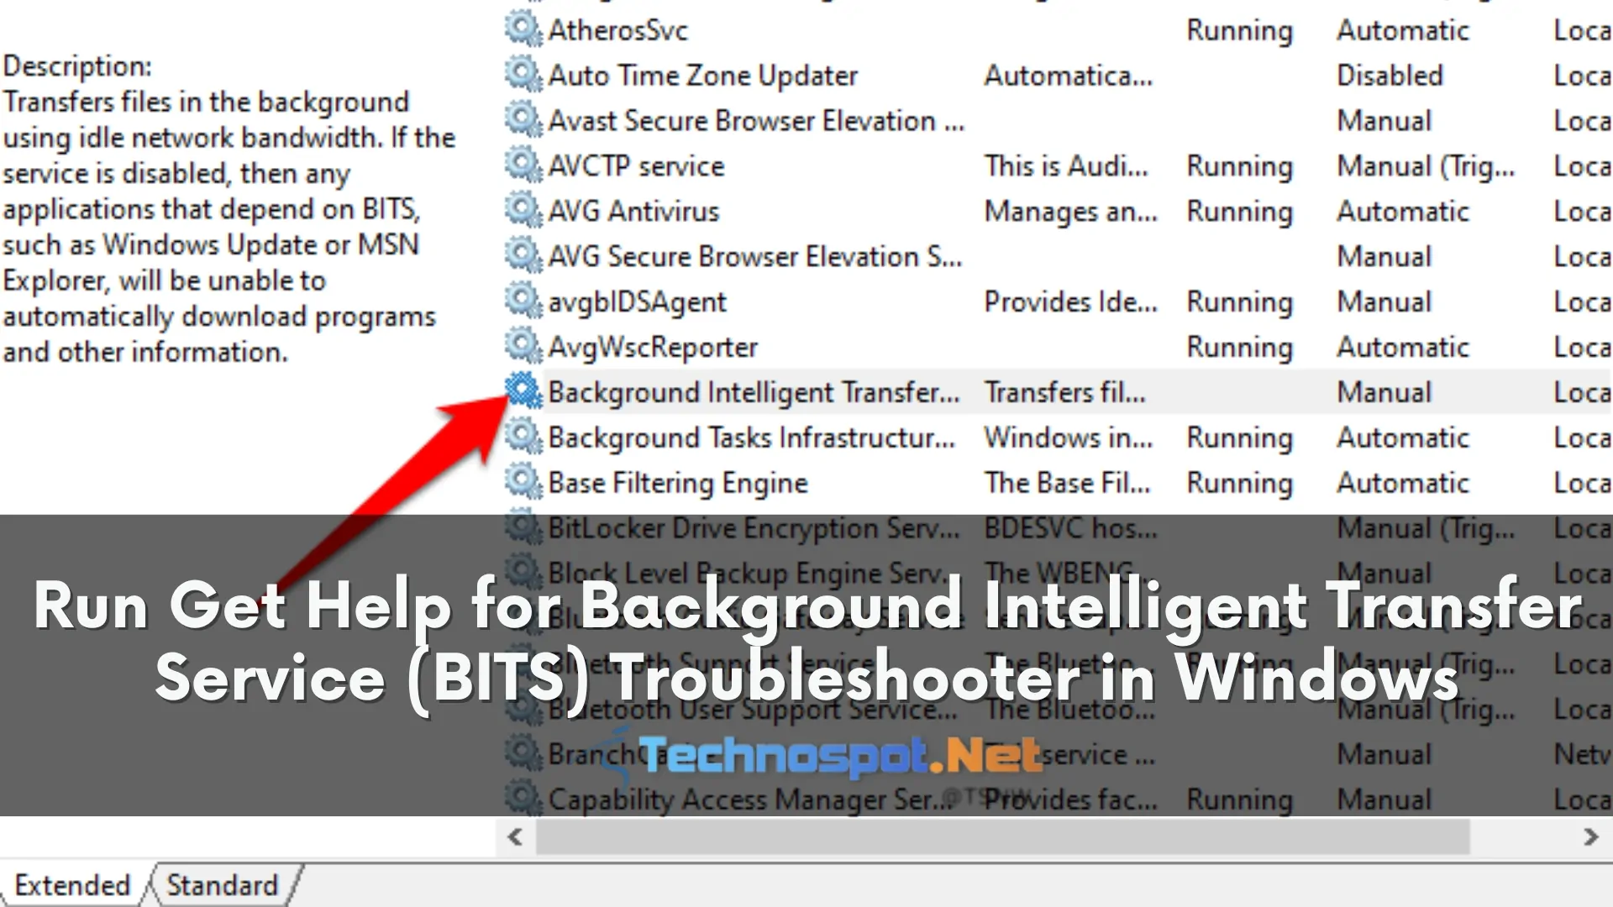
Task: Click Automatic startup type of Background Tasks Infrastructure
Action: click(1403, 438)
